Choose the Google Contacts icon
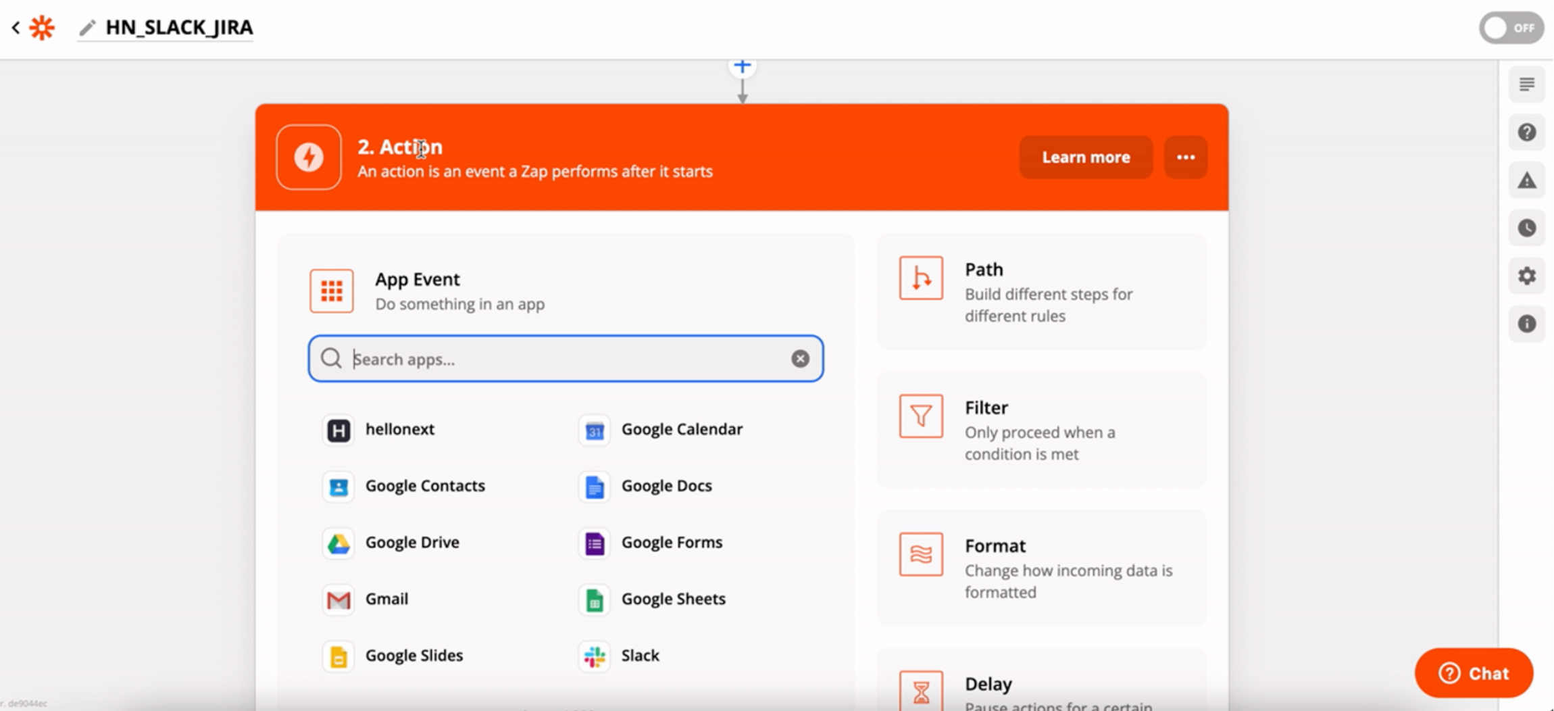Image resolution: width=1554 pixels, height=711 pixels. pyautogui.click(x=339, y=487)
